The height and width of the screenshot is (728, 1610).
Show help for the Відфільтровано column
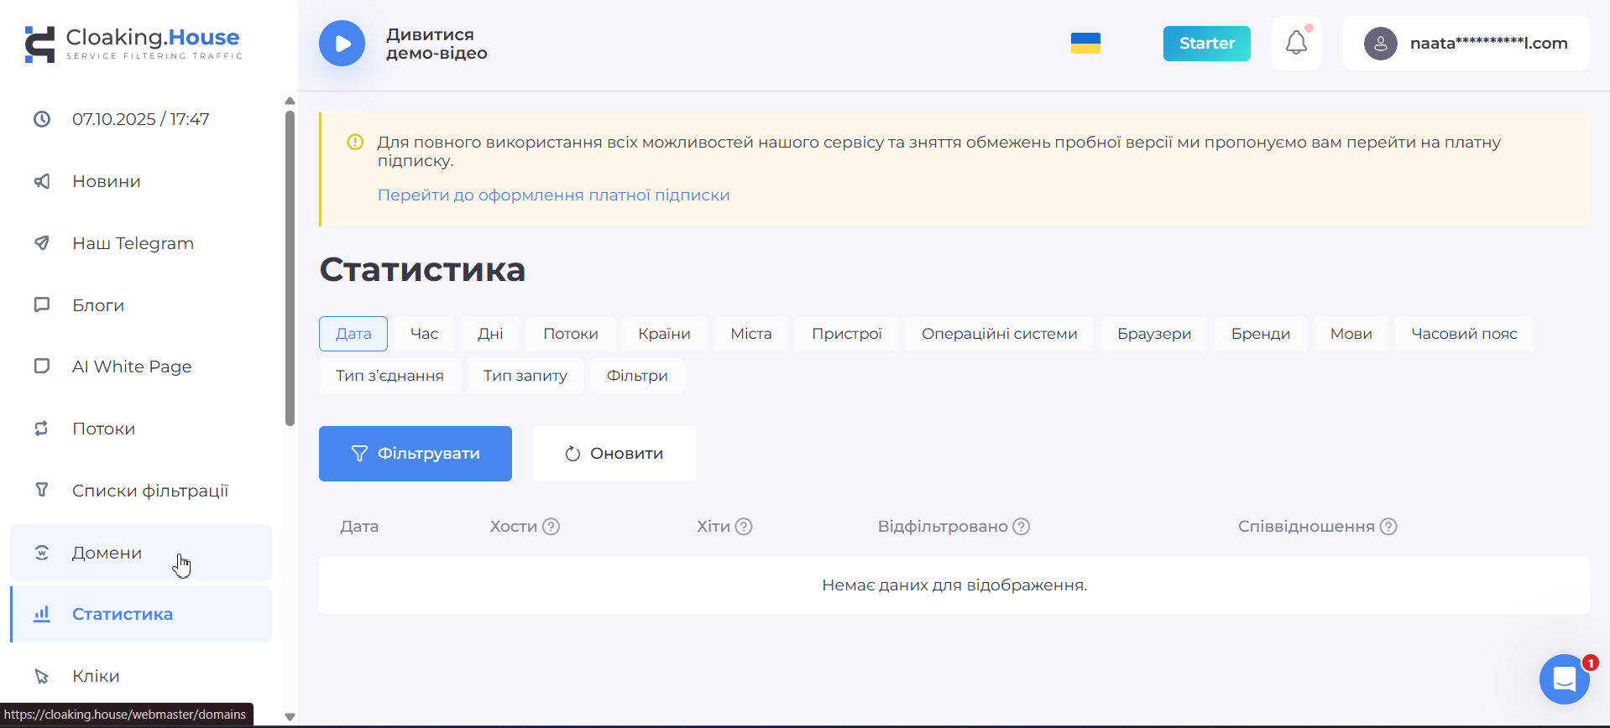[x=1021, y=527]
